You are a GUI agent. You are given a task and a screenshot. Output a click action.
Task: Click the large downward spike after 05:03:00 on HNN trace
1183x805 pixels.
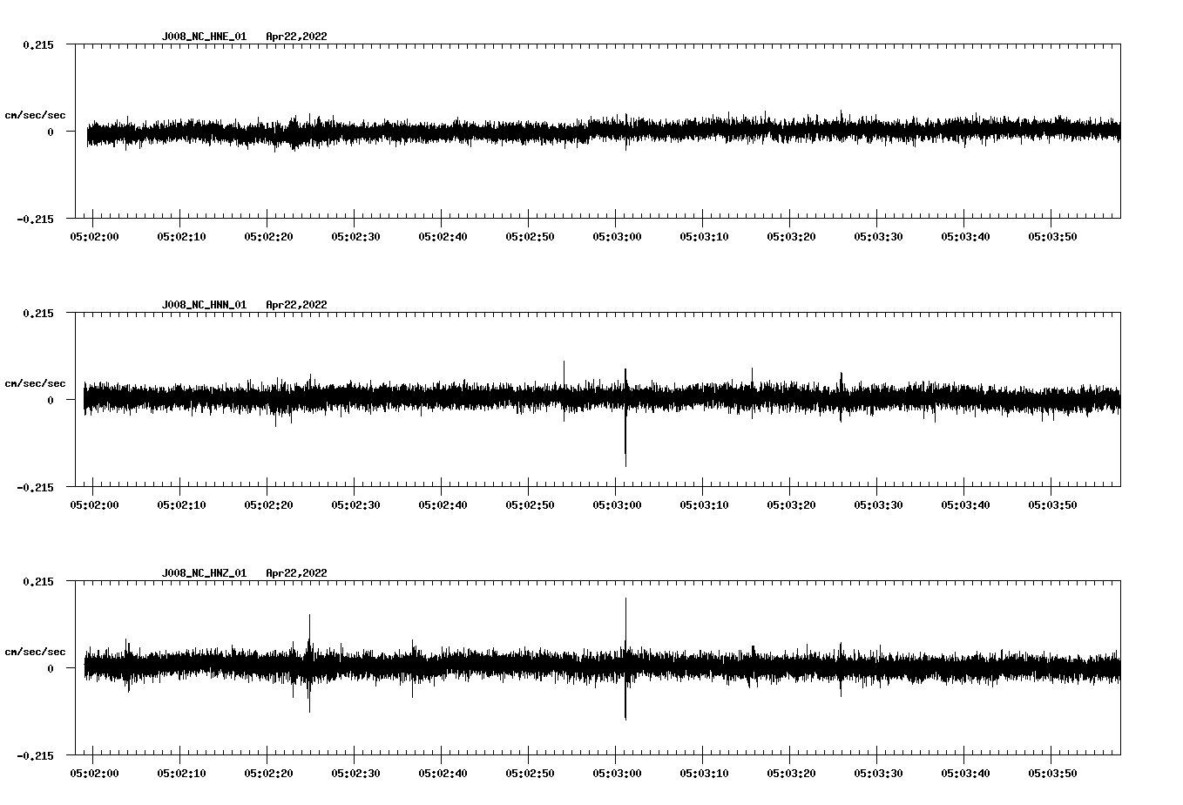click(x=625, y=436)
